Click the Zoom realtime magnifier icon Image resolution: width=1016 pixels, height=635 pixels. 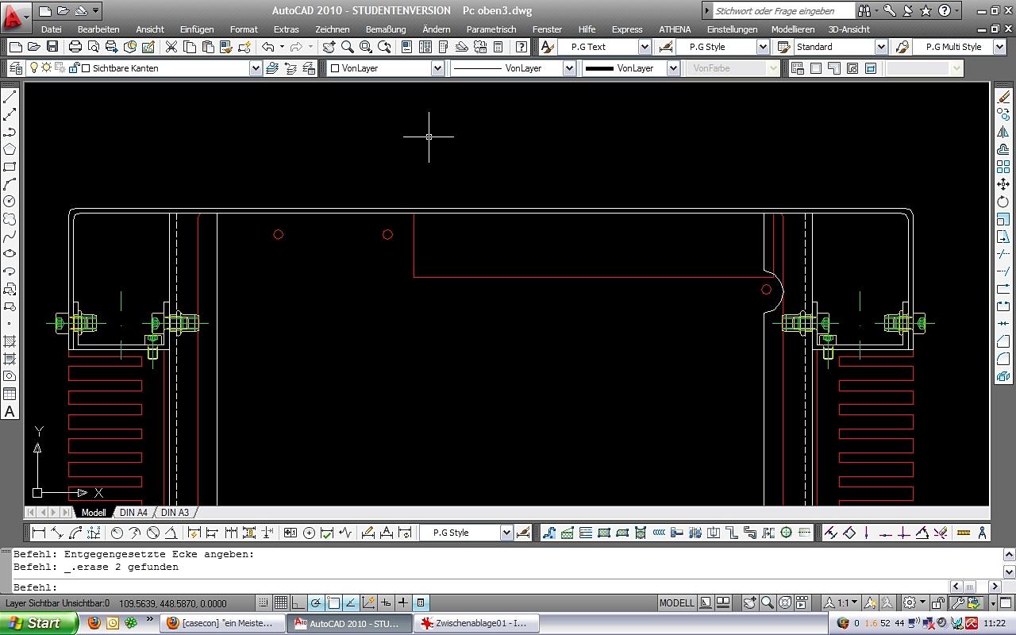pyautogui.click(x=347, y=47)
